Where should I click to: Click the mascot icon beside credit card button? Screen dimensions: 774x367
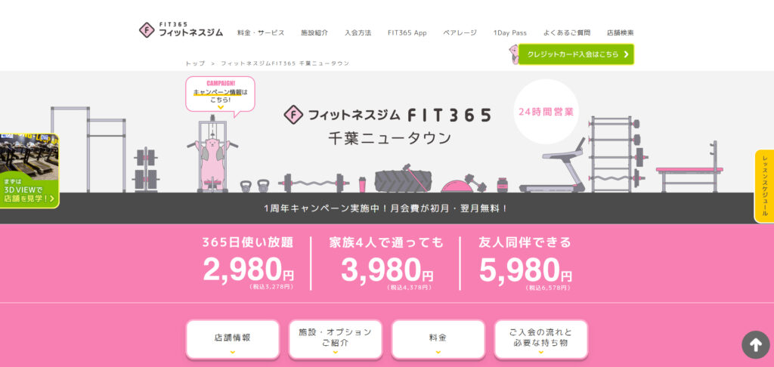pos(513,54)
